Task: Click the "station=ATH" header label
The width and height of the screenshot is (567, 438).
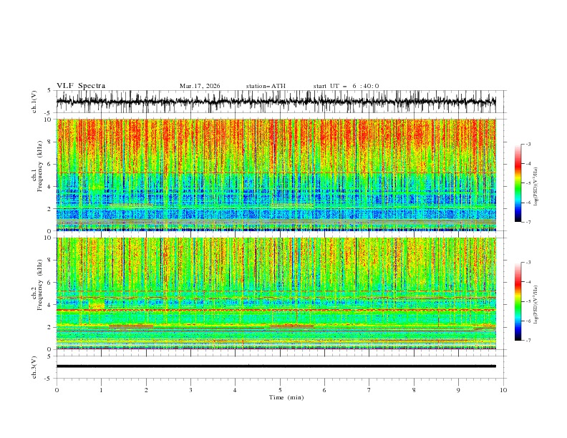Action: (x=266, y=86)
